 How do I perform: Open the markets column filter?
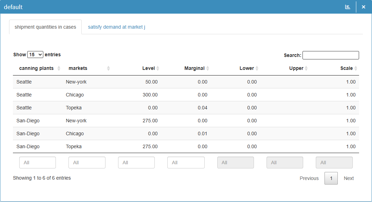(87, 163)
